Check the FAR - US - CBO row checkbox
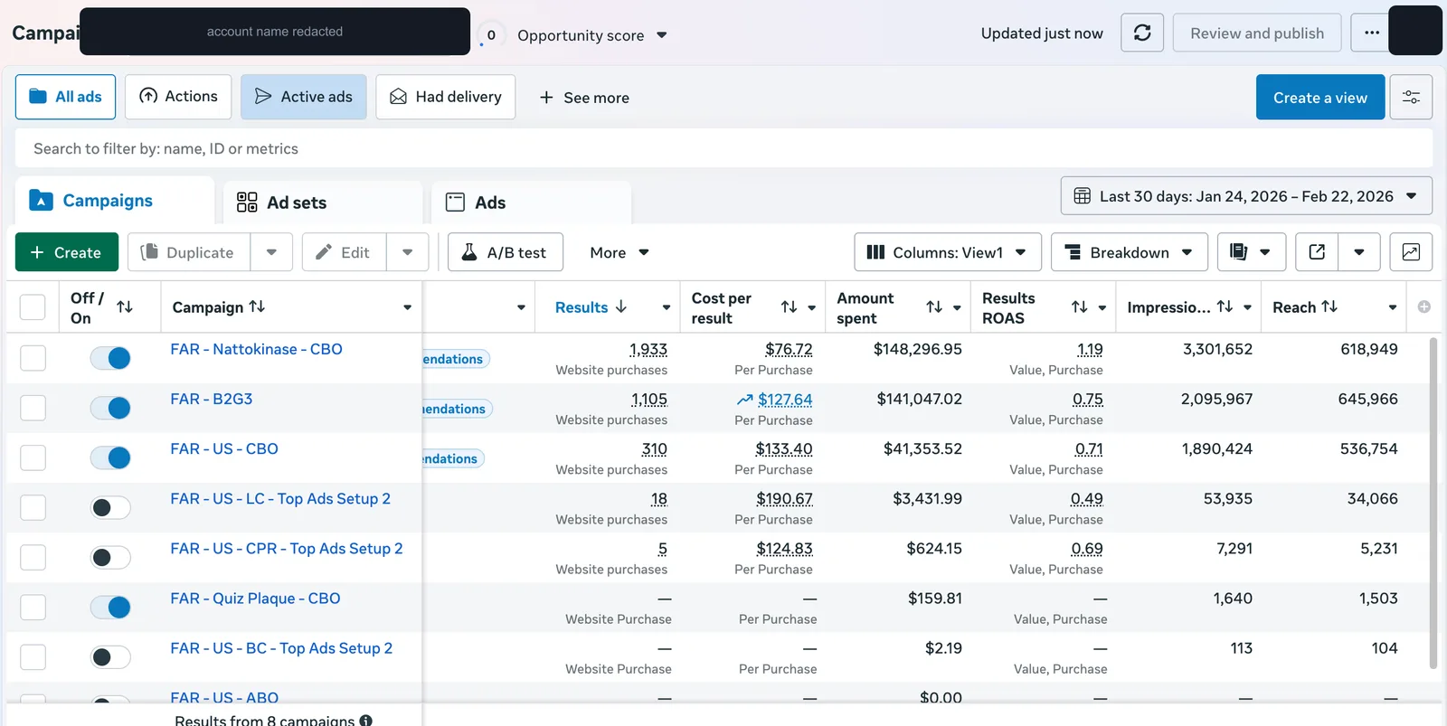The width and height of the screenshot is (1447, 726). pyautogui.click(x=33, y=457)
